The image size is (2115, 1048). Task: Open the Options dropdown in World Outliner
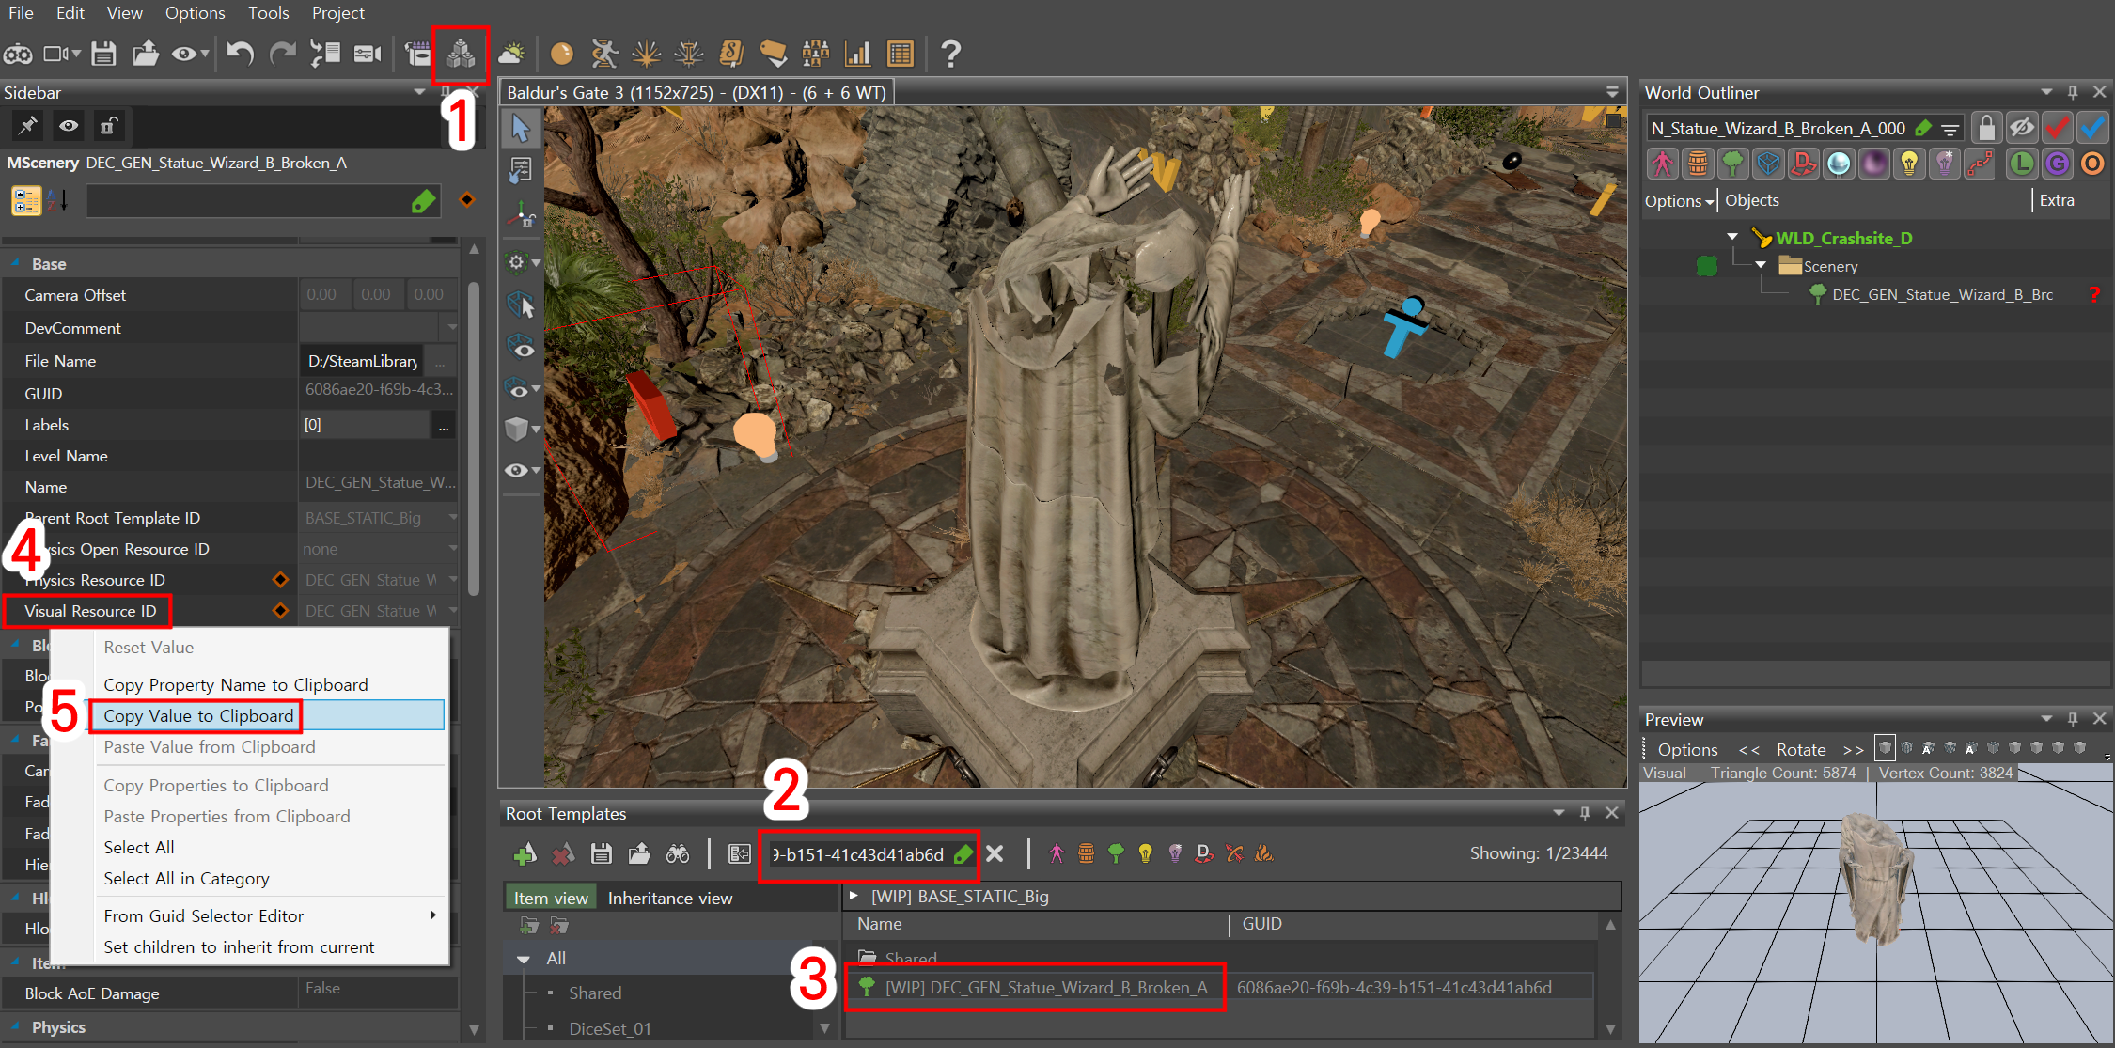[x=1678, y=200]
